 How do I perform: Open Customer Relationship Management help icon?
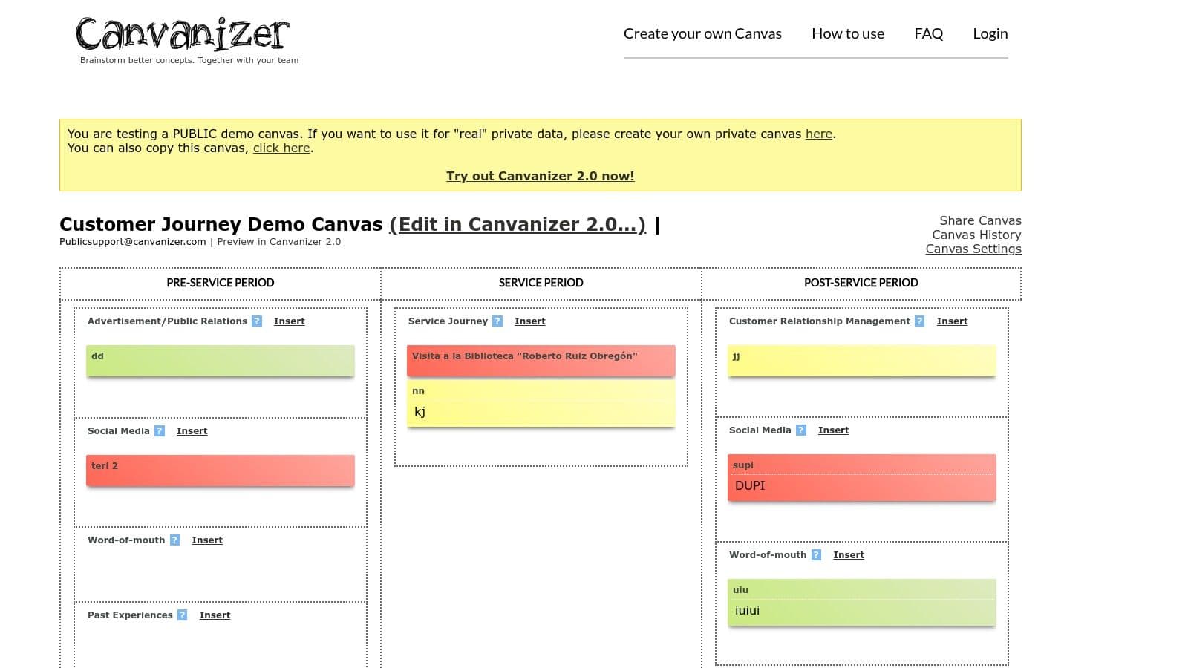(919, 321)
